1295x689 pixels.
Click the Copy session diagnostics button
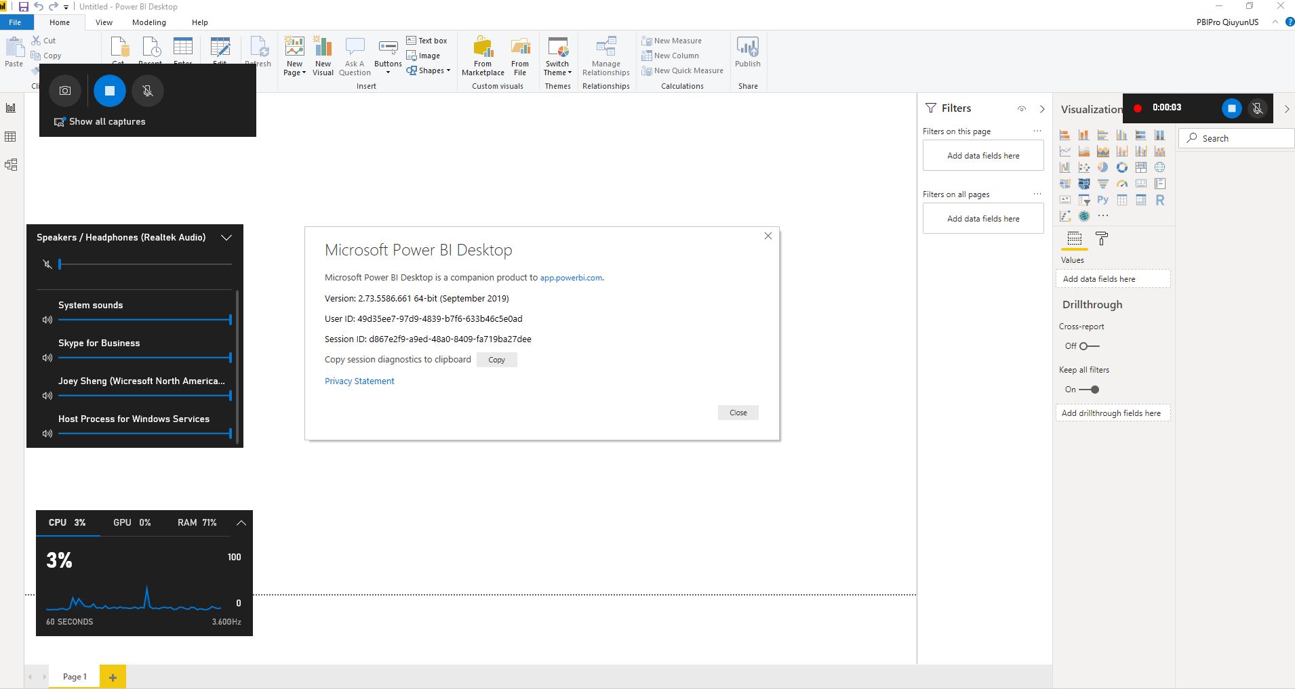(x=496, y=360)
